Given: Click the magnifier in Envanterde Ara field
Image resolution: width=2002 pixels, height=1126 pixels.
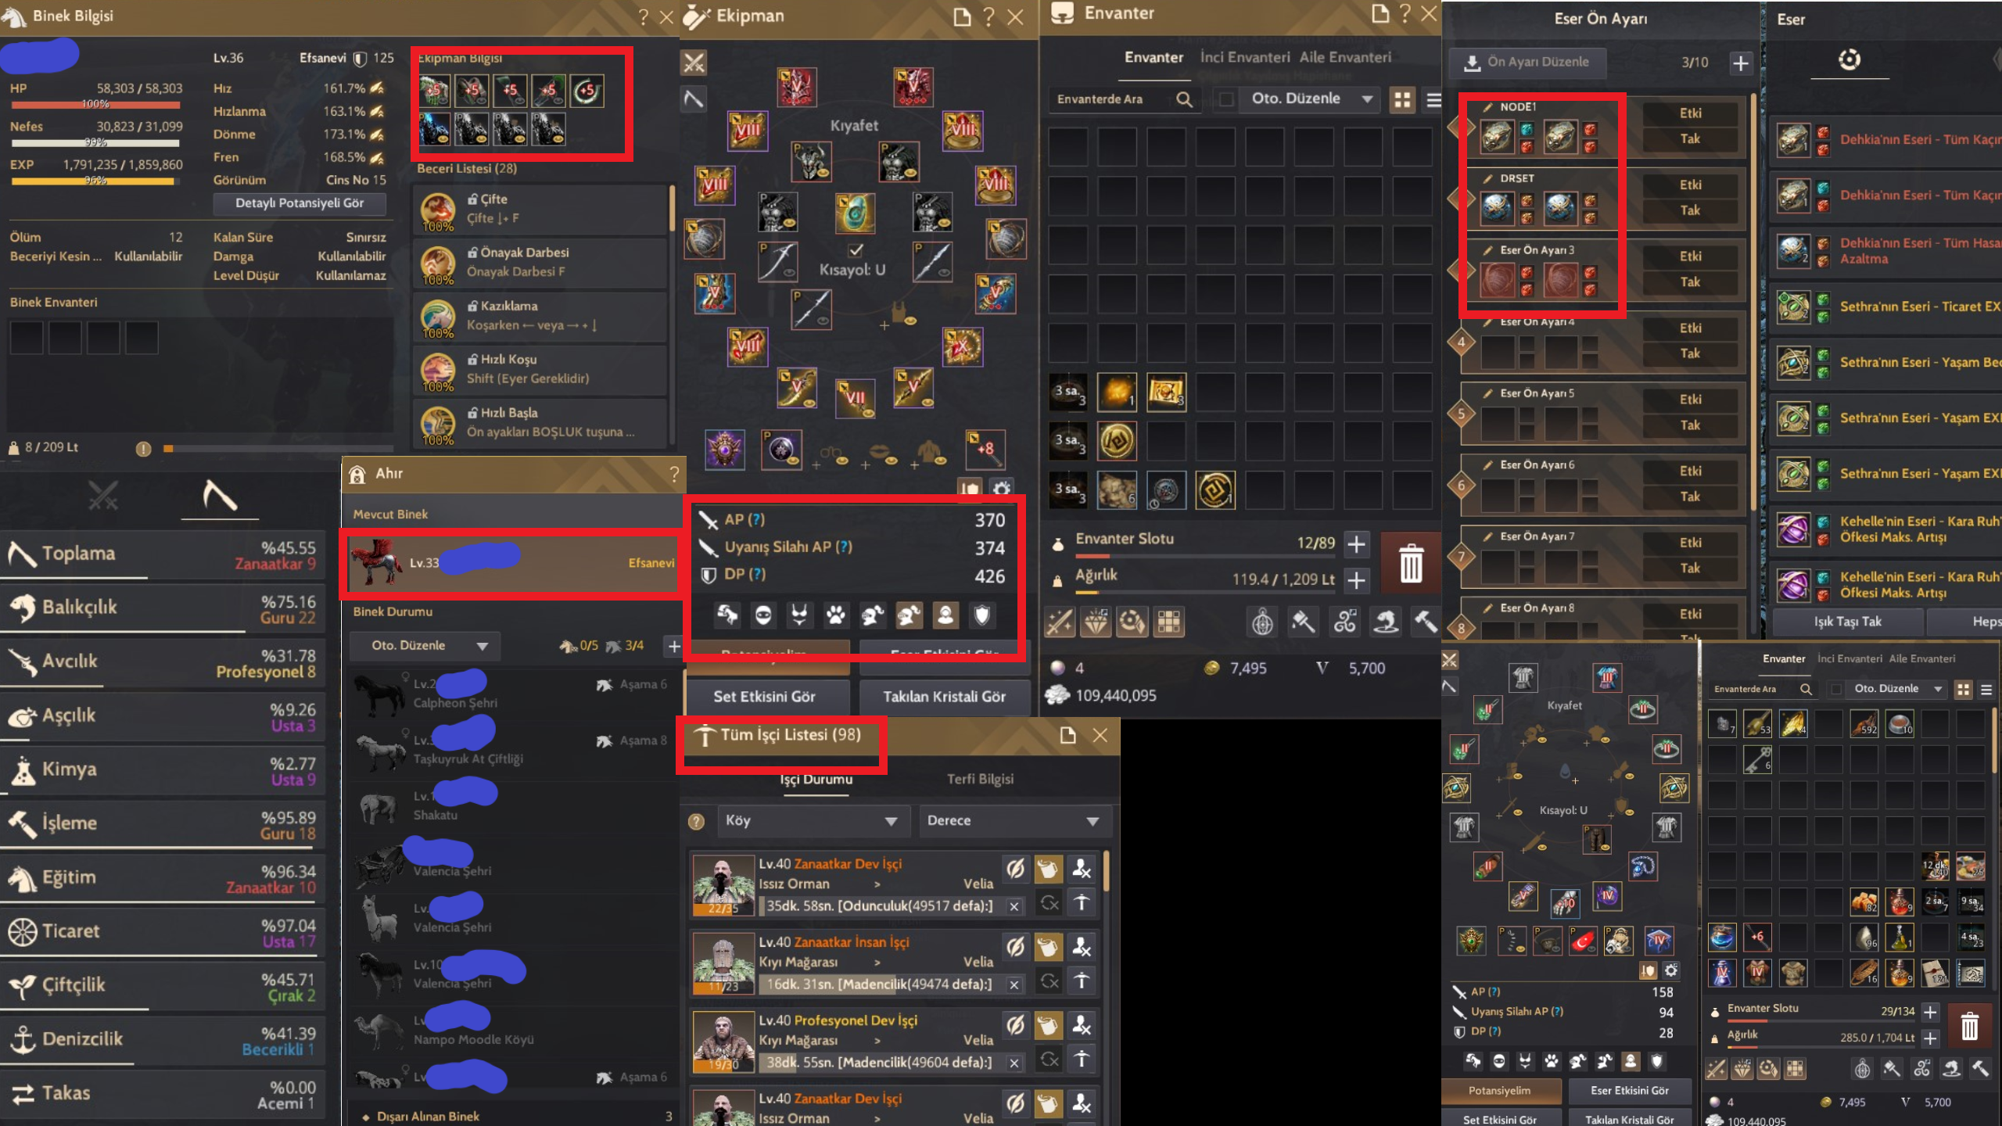Looking at the screenshot, I should click(1184, 99).
